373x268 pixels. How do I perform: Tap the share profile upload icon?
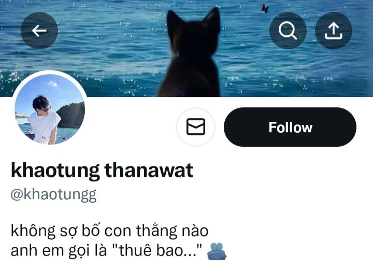coord(334,31)
